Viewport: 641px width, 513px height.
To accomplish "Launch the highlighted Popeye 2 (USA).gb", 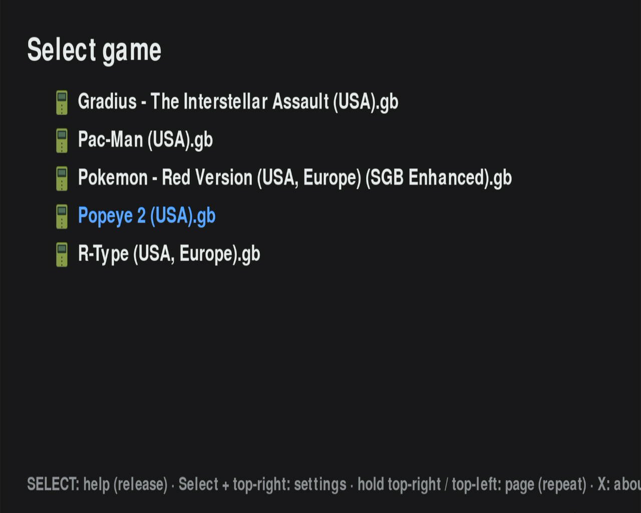I will click(147, 216).
